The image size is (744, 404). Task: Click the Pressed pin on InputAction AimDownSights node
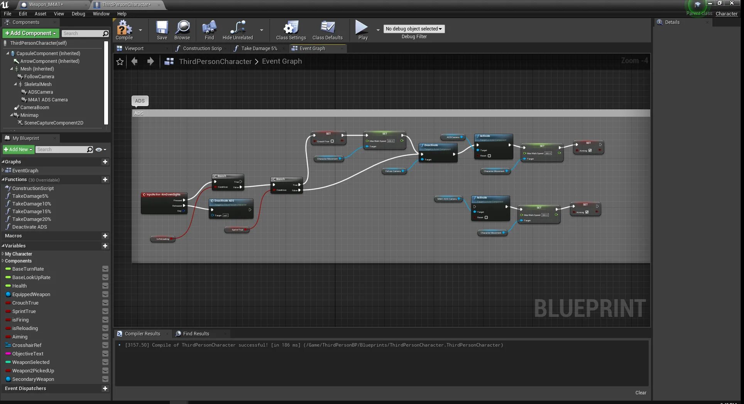(x=184, y=200)
